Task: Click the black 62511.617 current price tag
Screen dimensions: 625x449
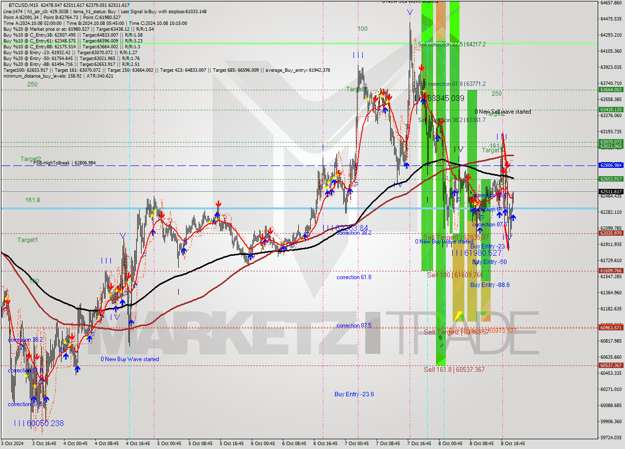Action: (610, 191)
